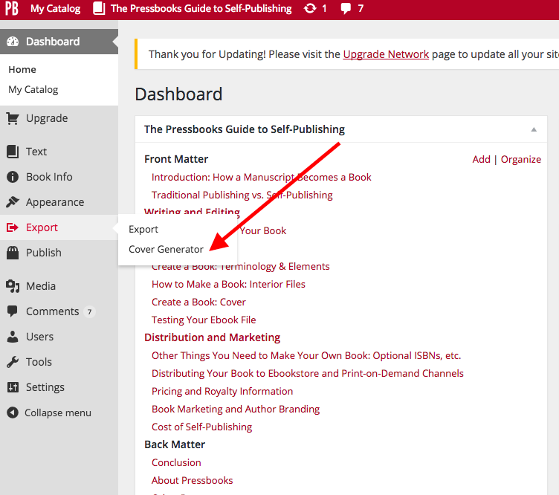Image resolution: width=559 pixels, height=495 pixels.
Task: Click the Export arrow icon
Action: [x=13, y=227]
